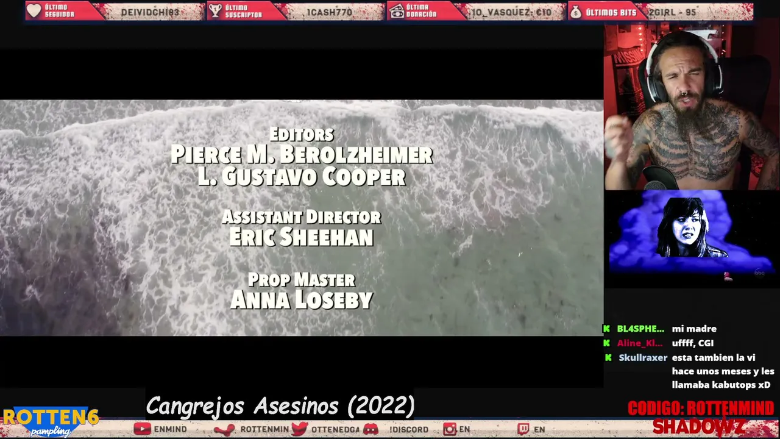The image size is (780, 439).
Task: Click the 'Assistant Director' credit heading
Action: click(302, 216)
